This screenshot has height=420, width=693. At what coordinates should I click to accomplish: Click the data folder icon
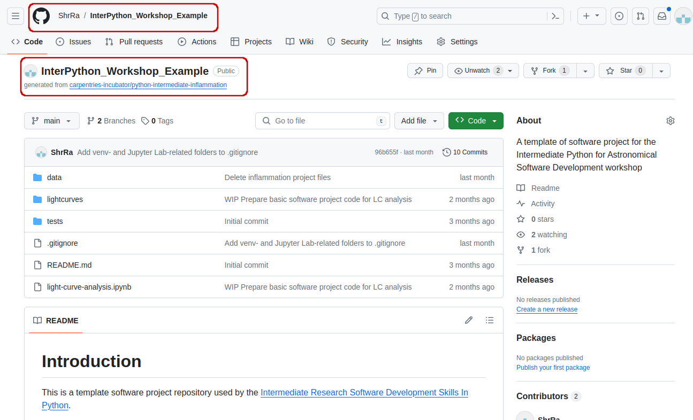(x=37, y=177)
